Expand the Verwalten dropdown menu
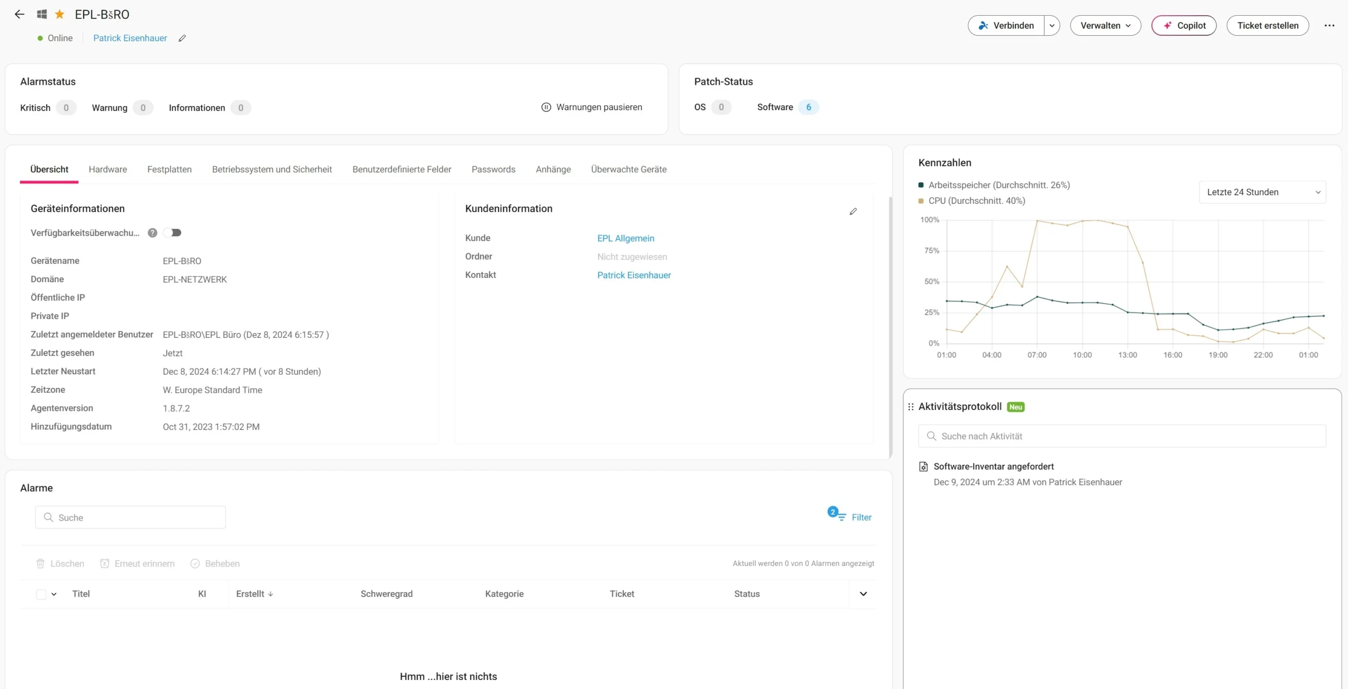 pos(1105,25)
